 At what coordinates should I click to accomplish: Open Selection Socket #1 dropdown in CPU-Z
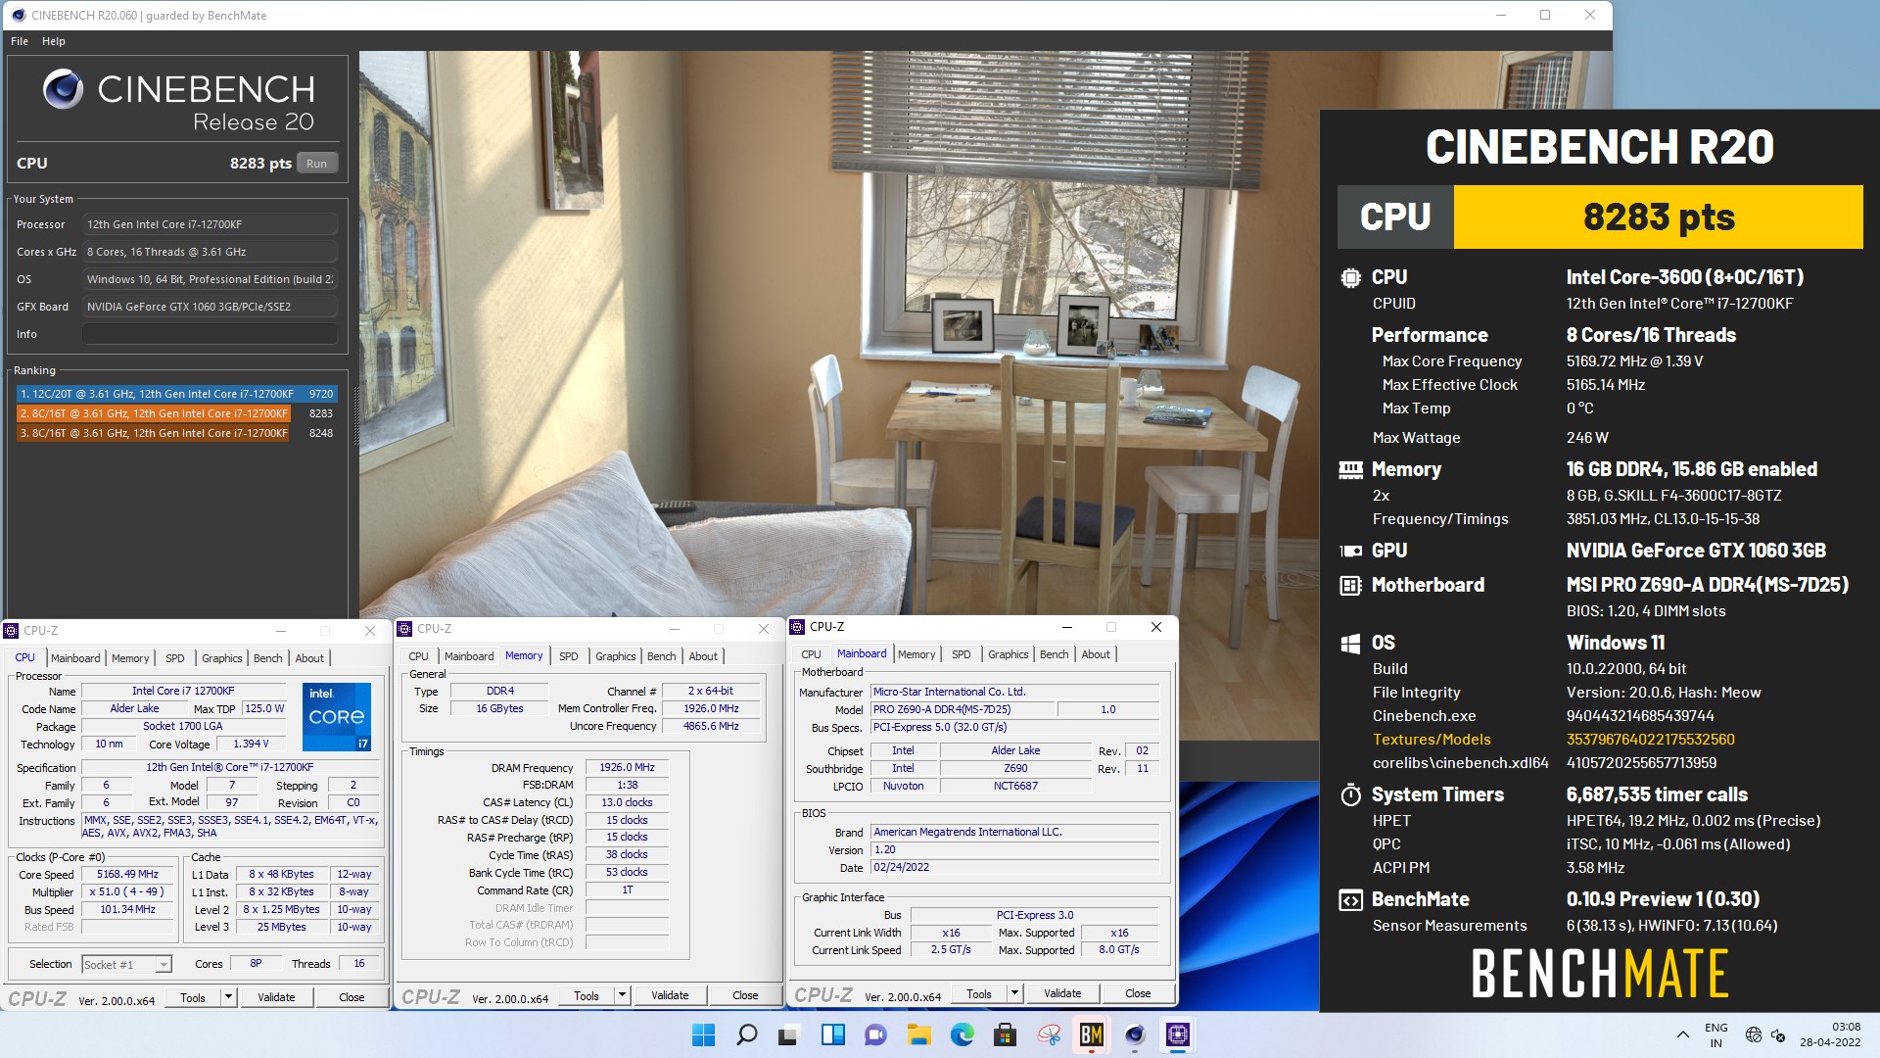point(127,965)
